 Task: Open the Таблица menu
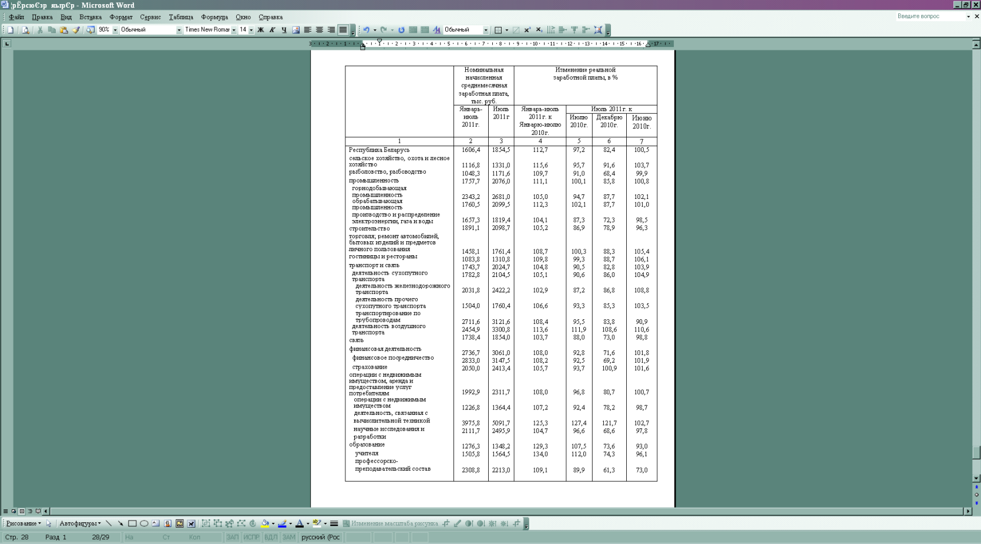[x=181, y=17]
